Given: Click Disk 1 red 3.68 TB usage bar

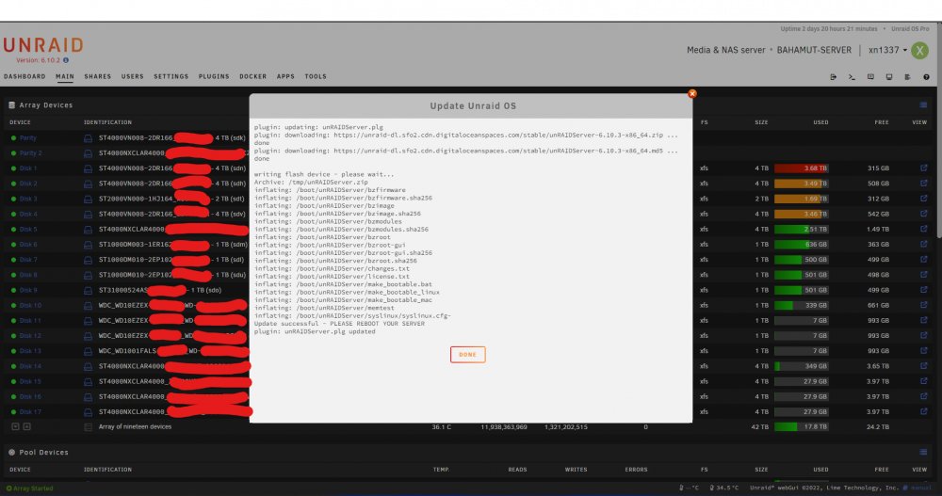Looking at the screenshot, I should [x=802, y=168].
